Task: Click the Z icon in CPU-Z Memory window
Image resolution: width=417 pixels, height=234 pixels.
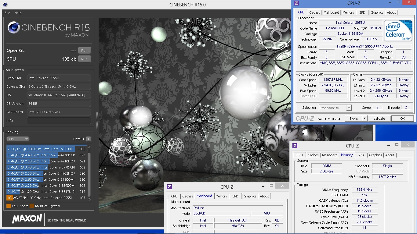Action: click(295, 146)
